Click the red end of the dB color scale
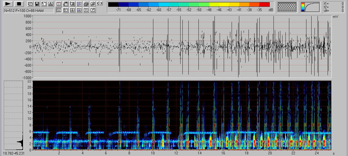This screenshot has height=156, width=348. click(x=264, y=4)
